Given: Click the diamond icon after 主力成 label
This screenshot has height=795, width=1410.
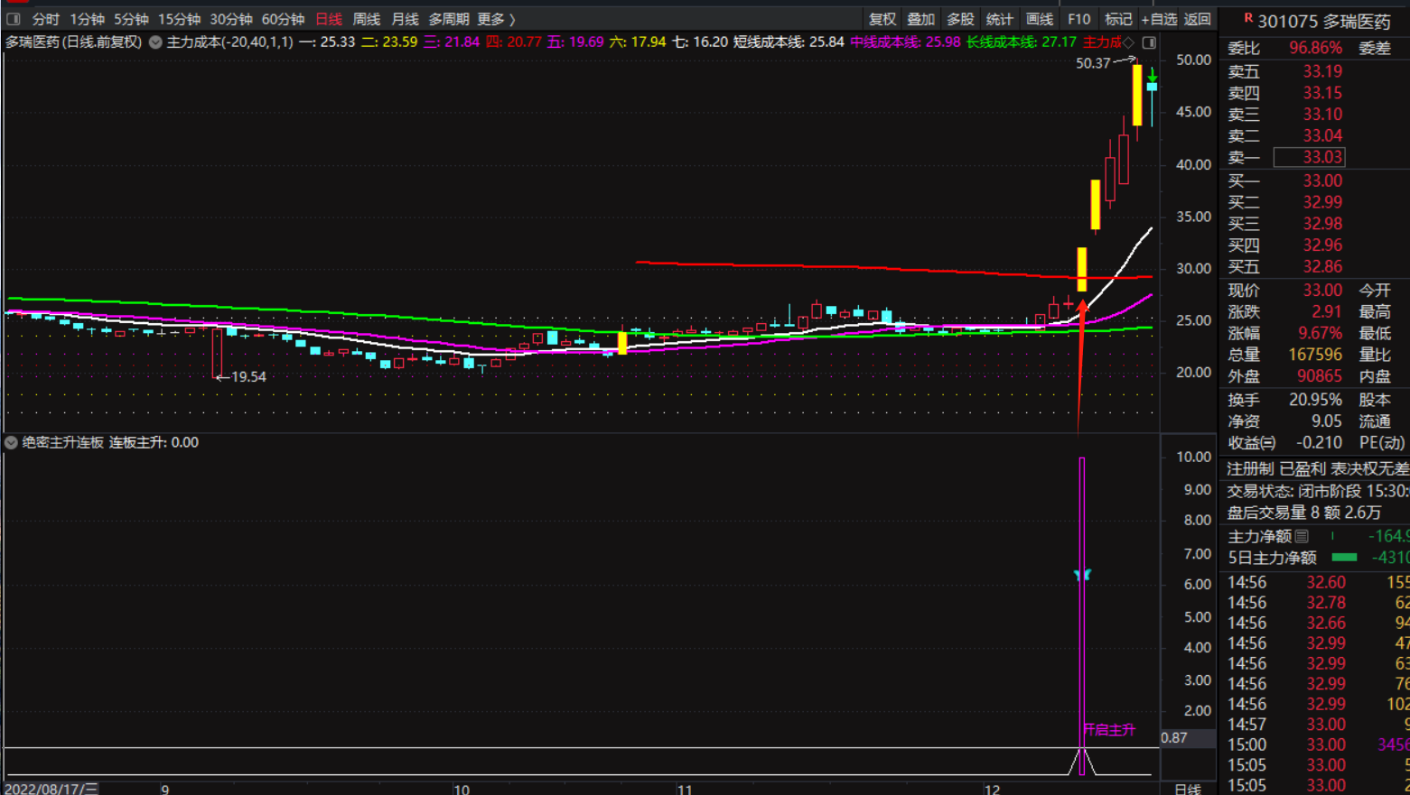Looking at the screenshot, I should click(x=1128, y=42).
